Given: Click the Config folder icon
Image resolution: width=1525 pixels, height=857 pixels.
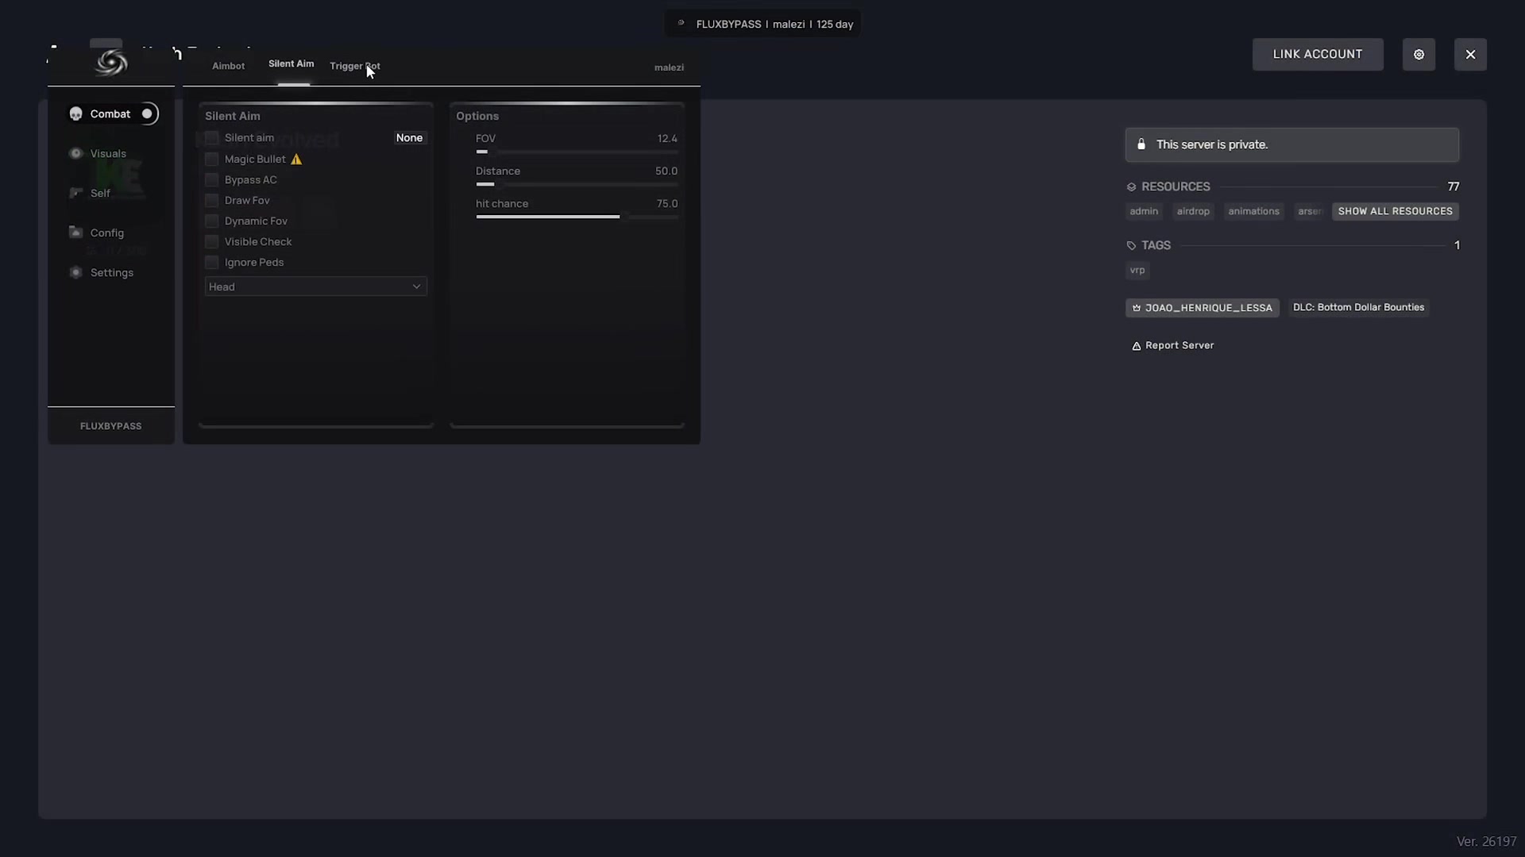Looking at the screenshot, I should coord(76,233).
